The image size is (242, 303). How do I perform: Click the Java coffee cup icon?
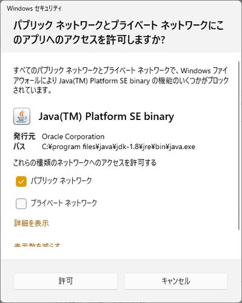click(22, 116)
